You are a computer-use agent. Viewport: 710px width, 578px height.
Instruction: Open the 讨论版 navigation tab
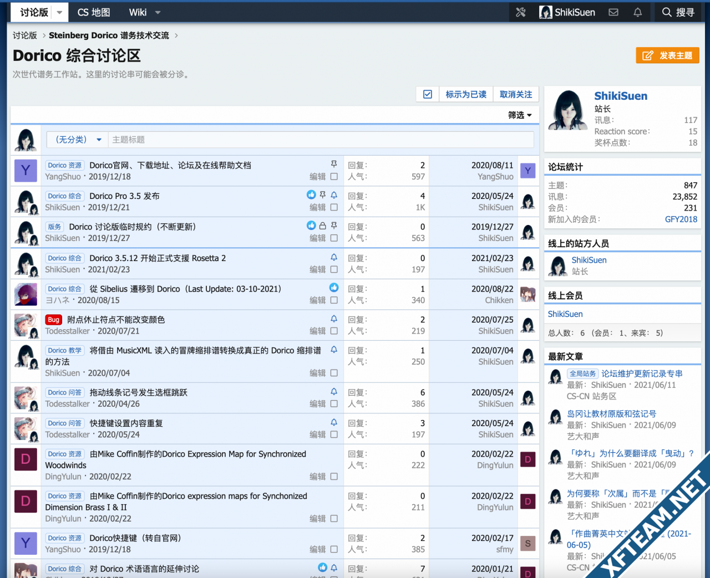(x=34, y=12)
